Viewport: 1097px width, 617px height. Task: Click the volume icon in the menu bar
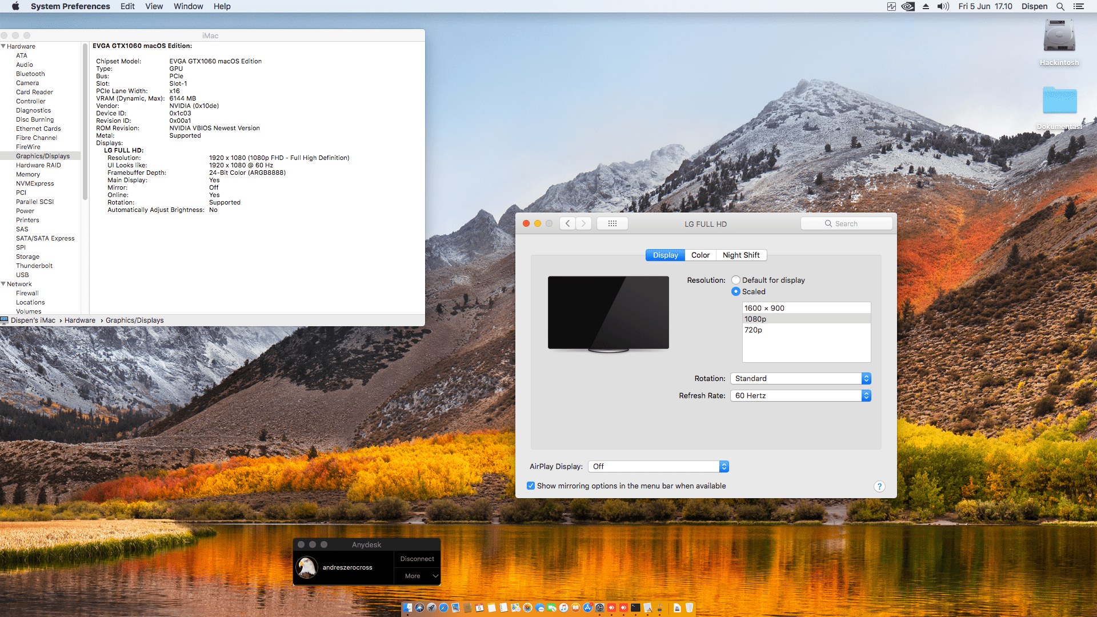pyautogui.click(x=943, y=6)
